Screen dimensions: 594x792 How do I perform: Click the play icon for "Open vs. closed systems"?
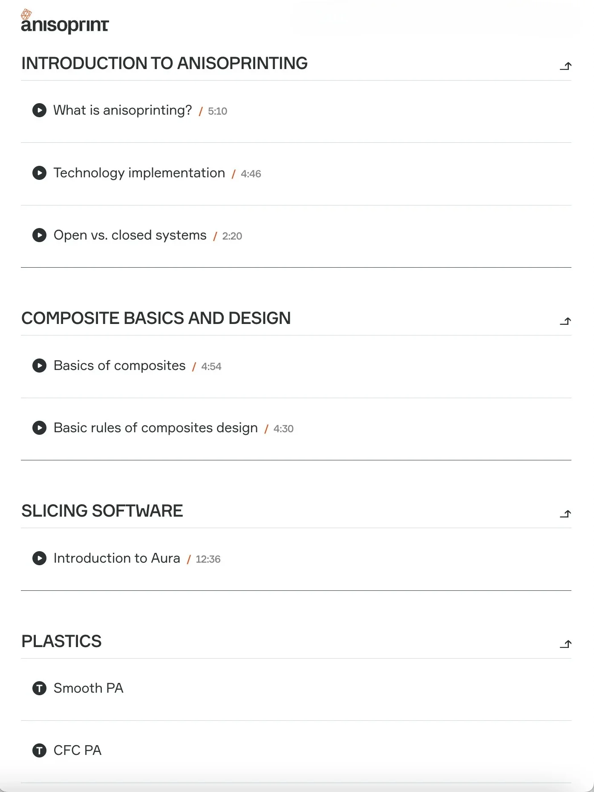[40, 235]
